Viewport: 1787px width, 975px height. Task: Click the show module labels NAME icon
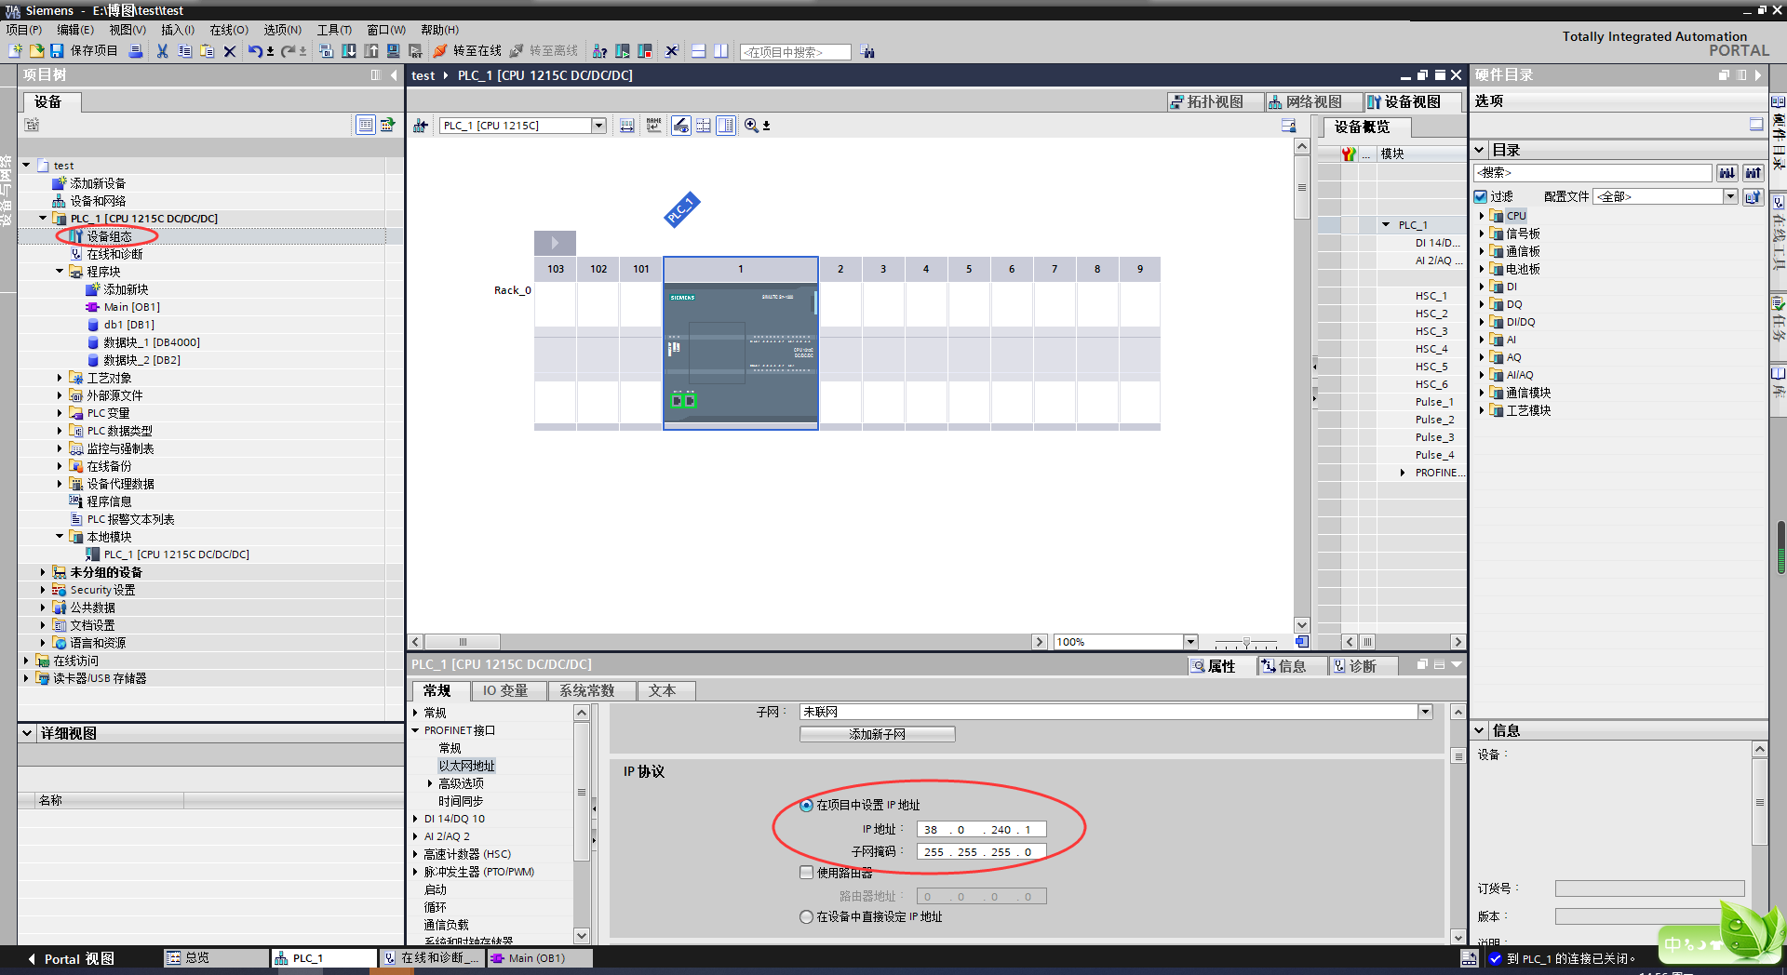[654, 126]
